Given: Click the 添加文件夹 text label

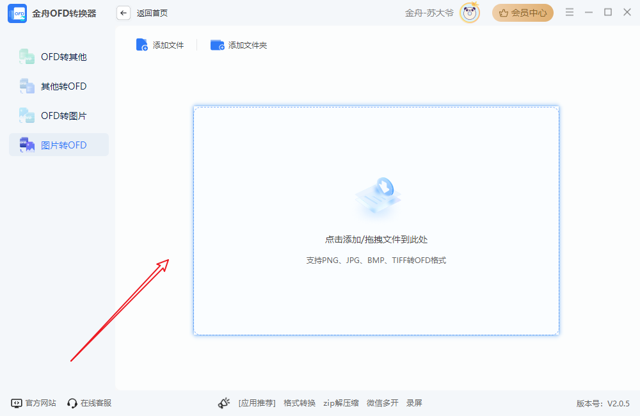Looking at the screenshot, I should pos(248,45).
